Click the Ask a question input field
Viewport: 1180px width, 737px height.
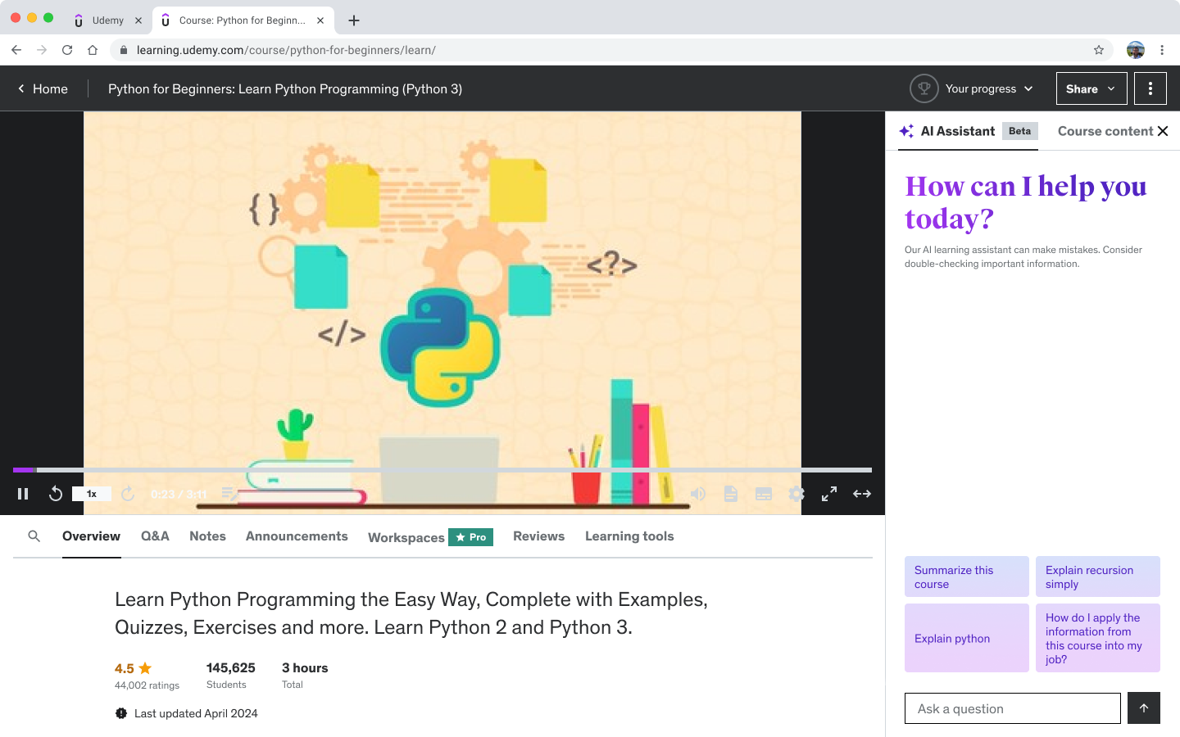point(1012,708)
